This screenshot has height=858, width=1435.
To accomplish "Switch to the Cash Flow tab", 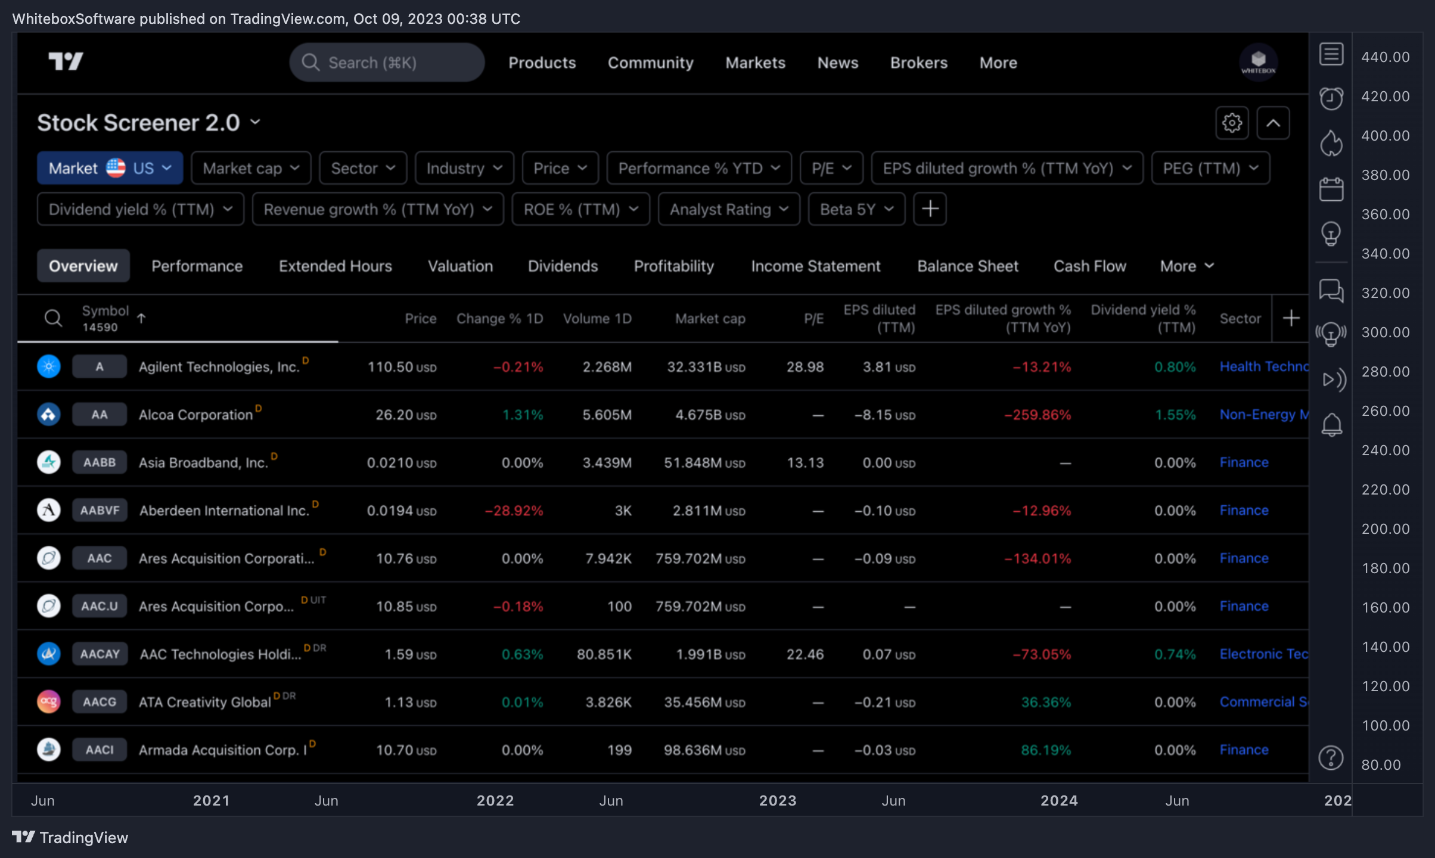I will pos(1090,266).
